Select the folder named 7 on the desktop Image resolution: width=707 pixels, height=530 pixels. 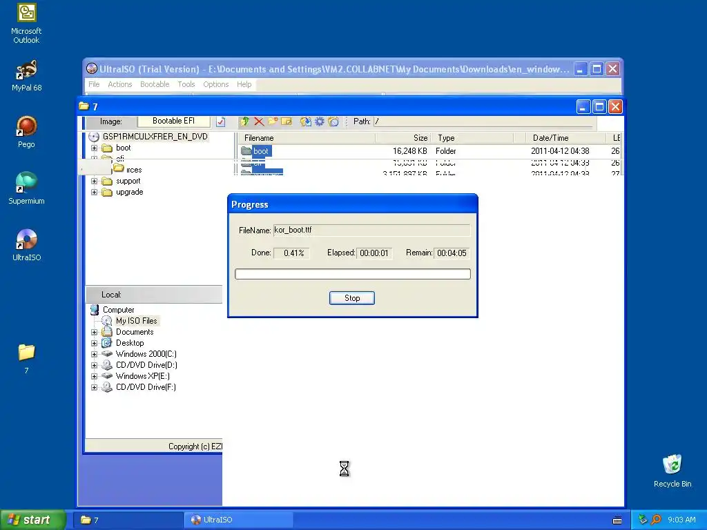point(26,353)
